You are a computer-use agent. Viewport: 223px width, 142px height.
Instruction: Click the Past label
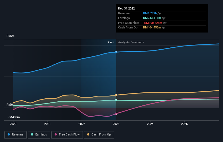[111, 42]
